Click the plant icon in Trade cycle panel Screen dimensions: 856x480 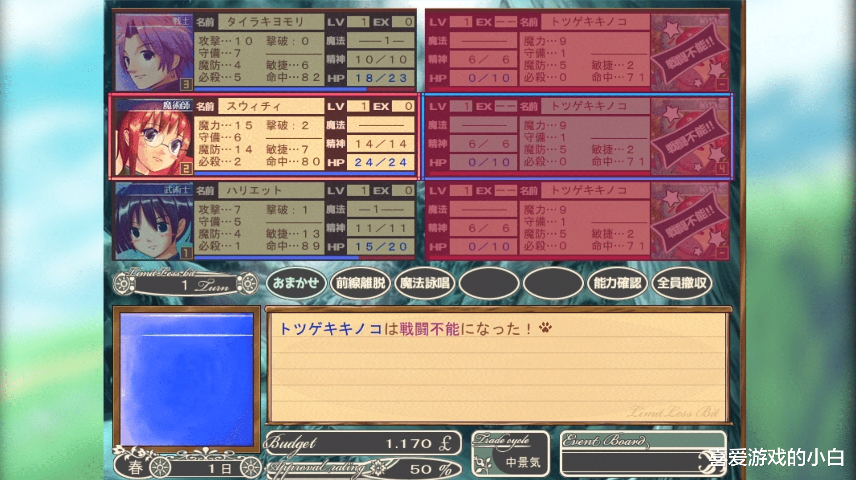coord(482,464)
